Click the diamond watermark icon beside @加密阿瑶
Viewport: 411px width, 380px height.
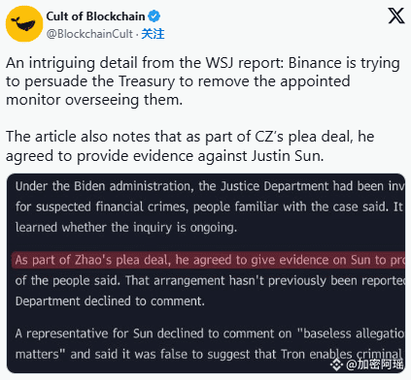pos(337,364)
